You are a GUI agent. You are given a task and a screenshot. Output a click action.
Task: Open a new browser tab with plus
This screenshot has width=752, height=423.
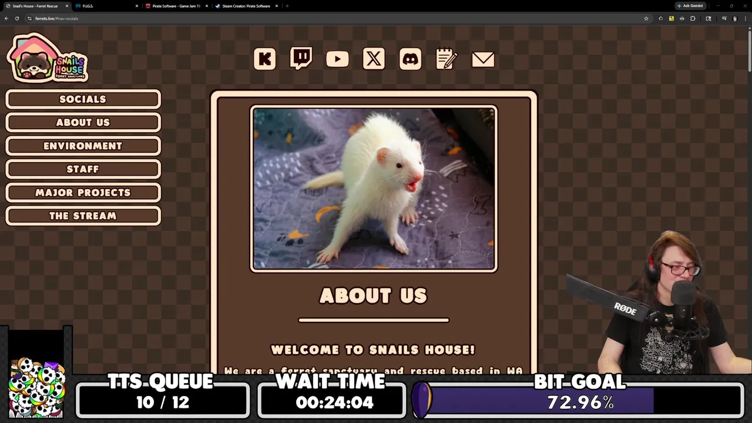coord(287,6)
